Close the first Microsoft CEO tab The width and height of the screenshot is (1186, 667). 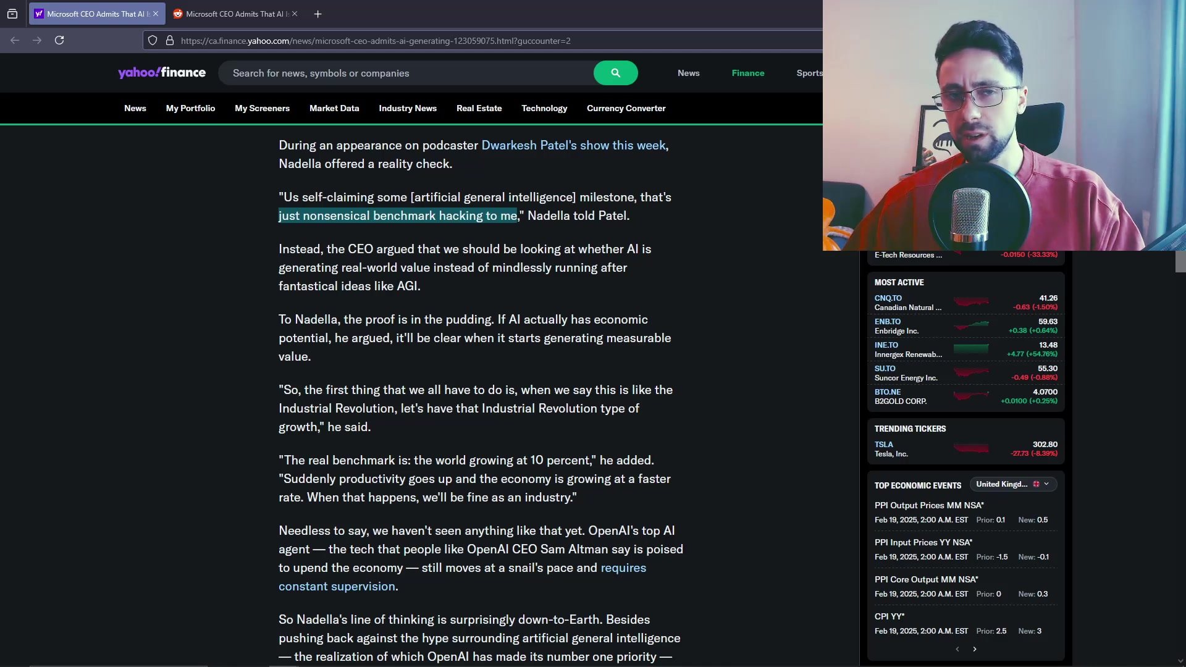pos(156,14)
